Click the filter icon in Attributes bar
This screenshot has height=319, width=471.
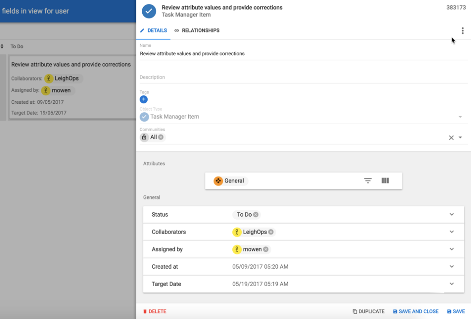pos(368,181)
